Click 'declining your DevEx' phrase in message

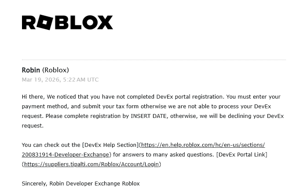pyautogui.click(x=256, y=116)
